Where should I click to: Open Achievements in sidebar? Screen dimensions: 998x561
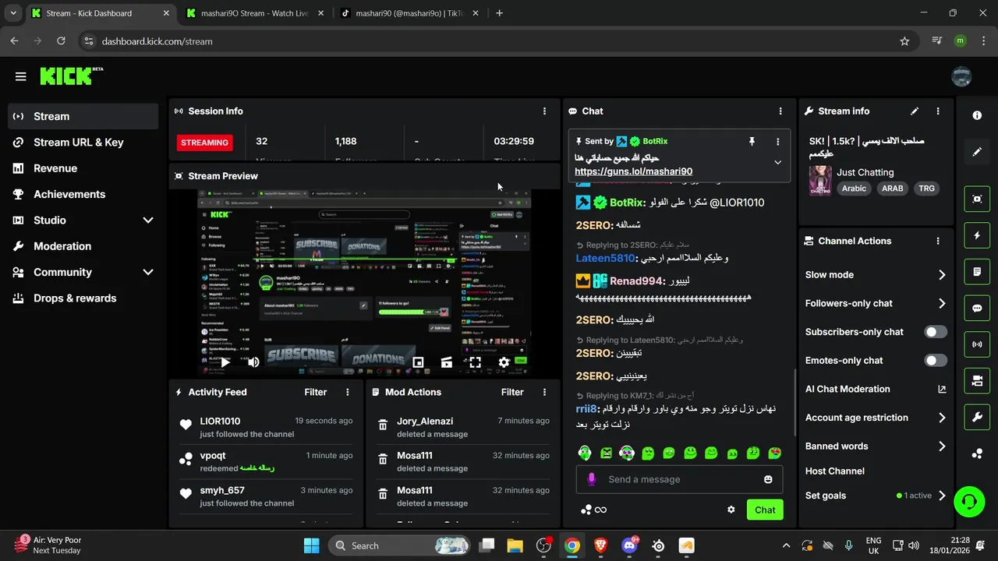click(x=83, y=194)
